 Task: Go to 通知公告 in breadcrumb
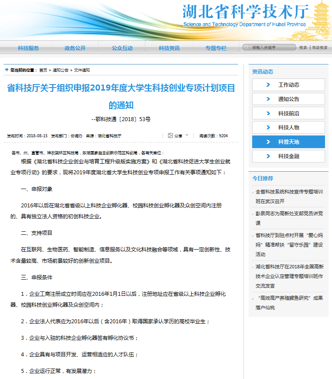[x=61, y=70]
